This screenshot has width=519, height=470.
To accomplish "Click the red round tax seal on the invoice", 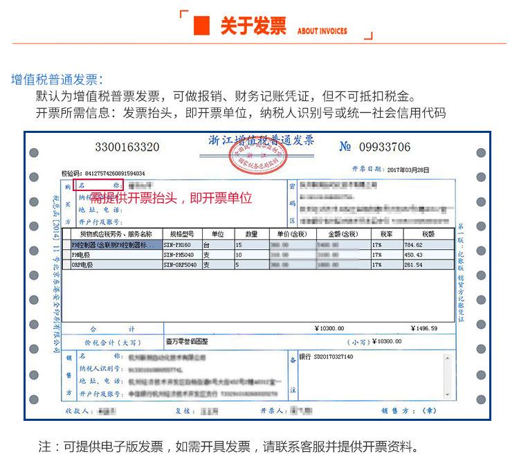I will tap(258, 156).
